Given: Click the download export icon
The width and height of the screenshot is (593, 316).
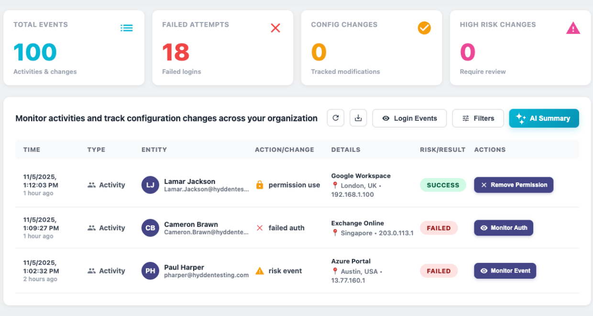Looking at the screenshot, I should click(358, 118).
